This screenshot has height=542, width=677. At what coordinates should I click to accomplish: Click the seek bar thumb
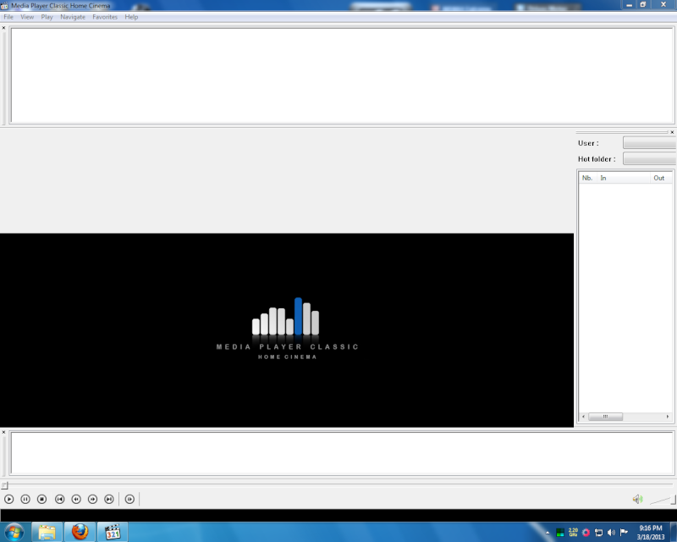pyautogui.click(x=4, y=485)
